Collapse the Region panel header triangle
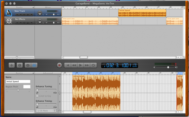Viewport: 189px width, 117px height. click(x=33, y=73)
